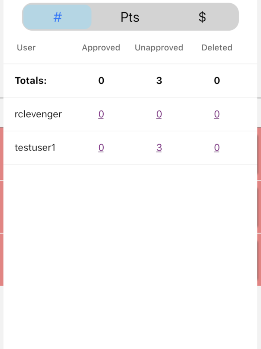The height and width of the screenshot is (349, 261).
Task: Sort by the Deleted column header
Action: [x=217, y=47]
